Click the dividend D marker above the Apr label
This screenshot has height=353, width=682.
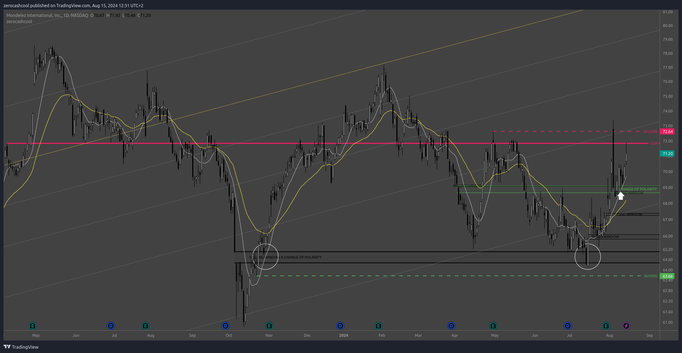point(451,326)
